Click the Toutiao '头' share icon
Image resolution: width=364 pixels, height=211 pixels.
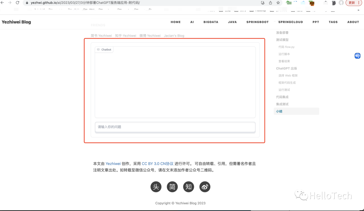(156, 187)
